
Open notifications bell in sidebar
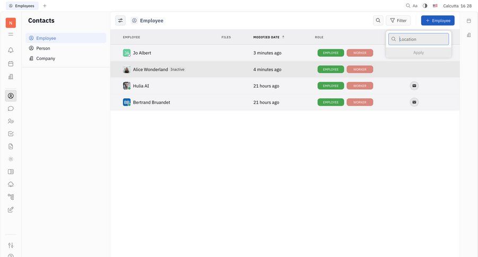pyautogui.click(x=11, y=50)
